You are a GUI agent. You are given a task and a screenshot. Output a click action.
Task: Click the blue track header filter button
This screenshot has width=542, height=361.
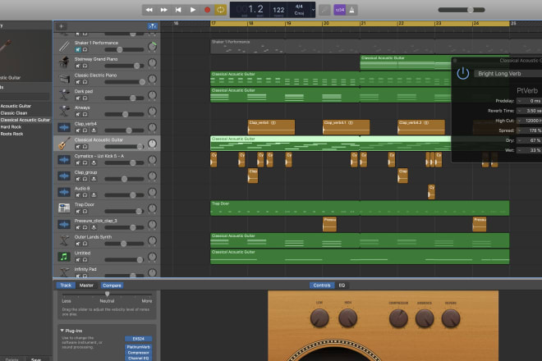153,26
